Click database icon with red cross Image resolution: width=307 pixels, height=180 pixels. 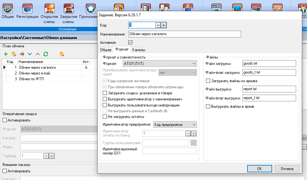62,54
